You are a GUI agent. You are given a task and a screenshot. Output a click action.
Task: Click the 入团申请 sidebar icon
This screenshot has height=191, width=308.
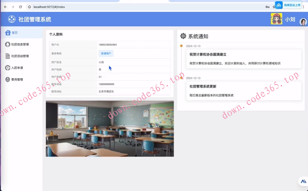7,68
